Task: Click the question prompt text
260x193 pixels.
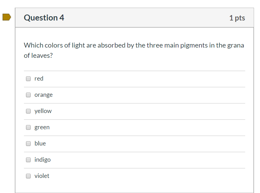Action: 133,50
